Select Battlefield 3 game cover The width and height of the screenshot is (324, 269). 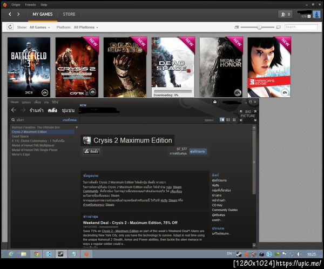[x=29, y=67]
